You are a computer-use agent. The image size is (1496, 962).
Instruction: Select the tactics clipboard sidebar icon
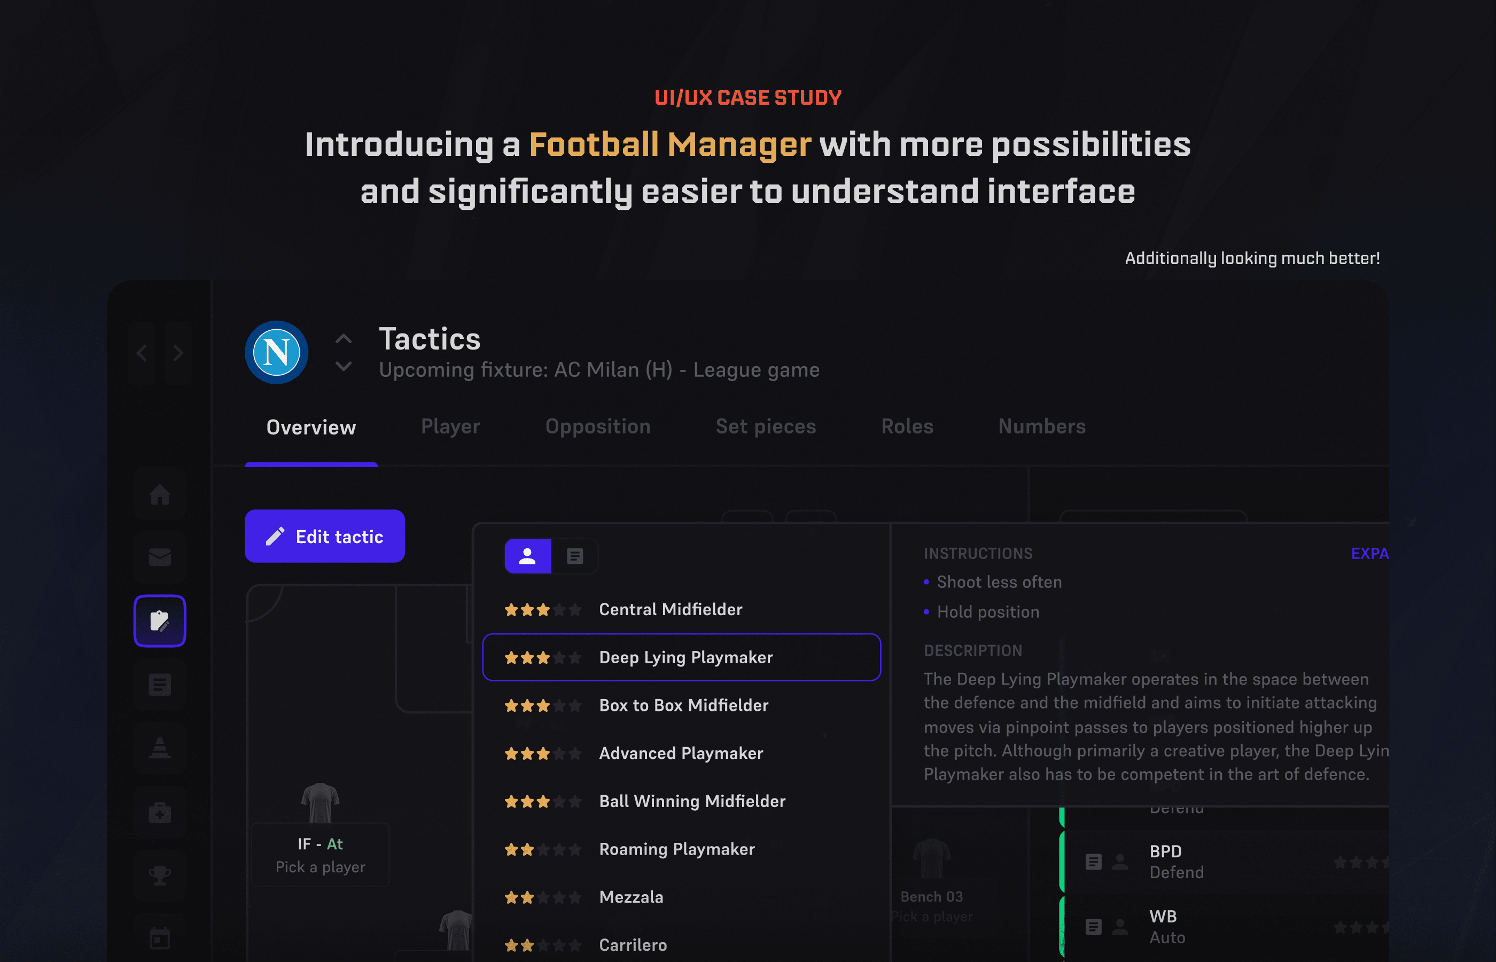tap(160, 621)
